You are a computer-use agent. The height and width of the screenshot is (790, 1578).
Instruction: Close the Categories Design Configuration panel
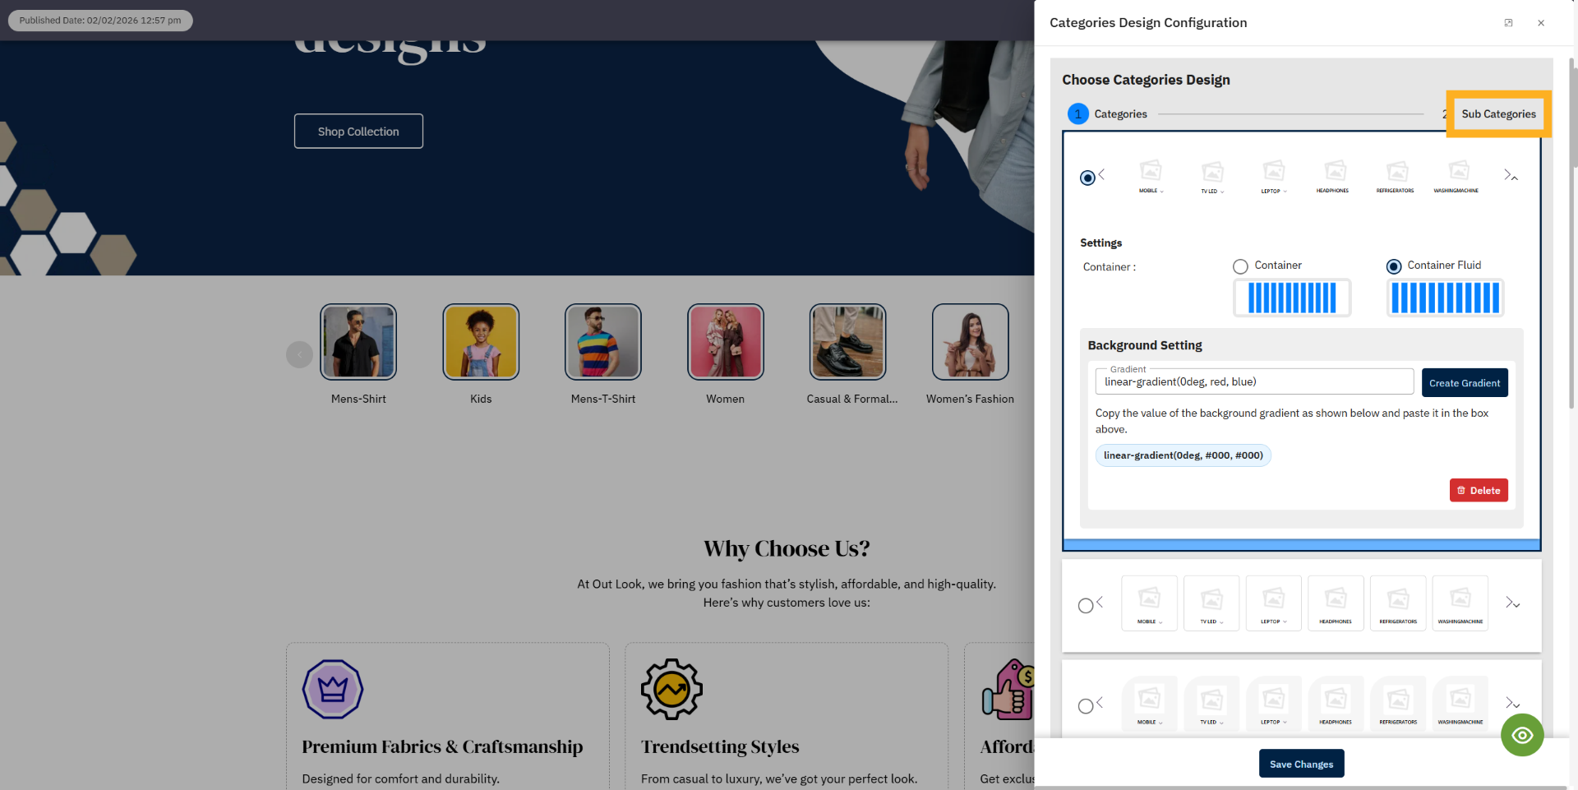(x=1541, y=23)
